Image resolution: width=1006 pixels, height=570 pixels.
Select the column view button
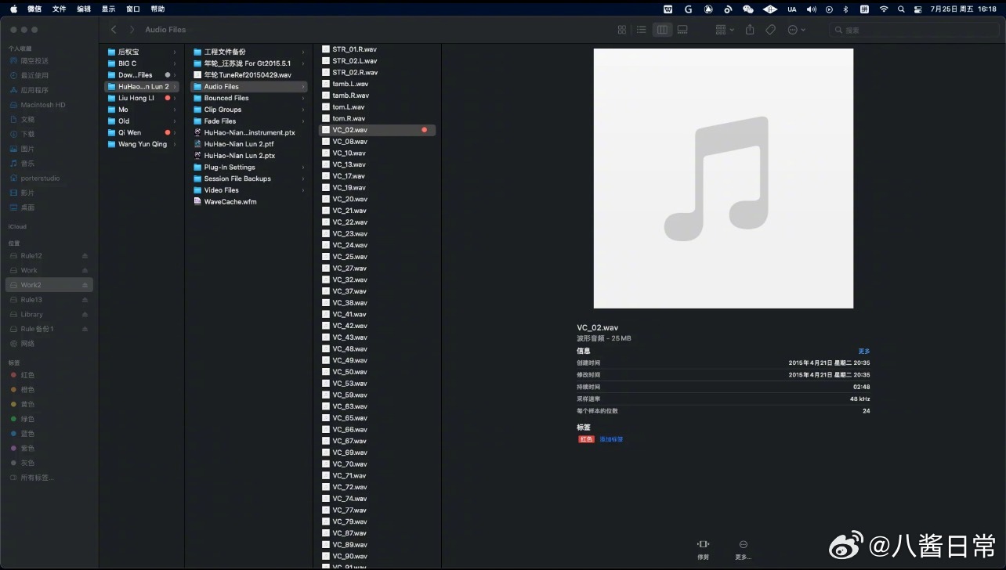pos(662,30)
